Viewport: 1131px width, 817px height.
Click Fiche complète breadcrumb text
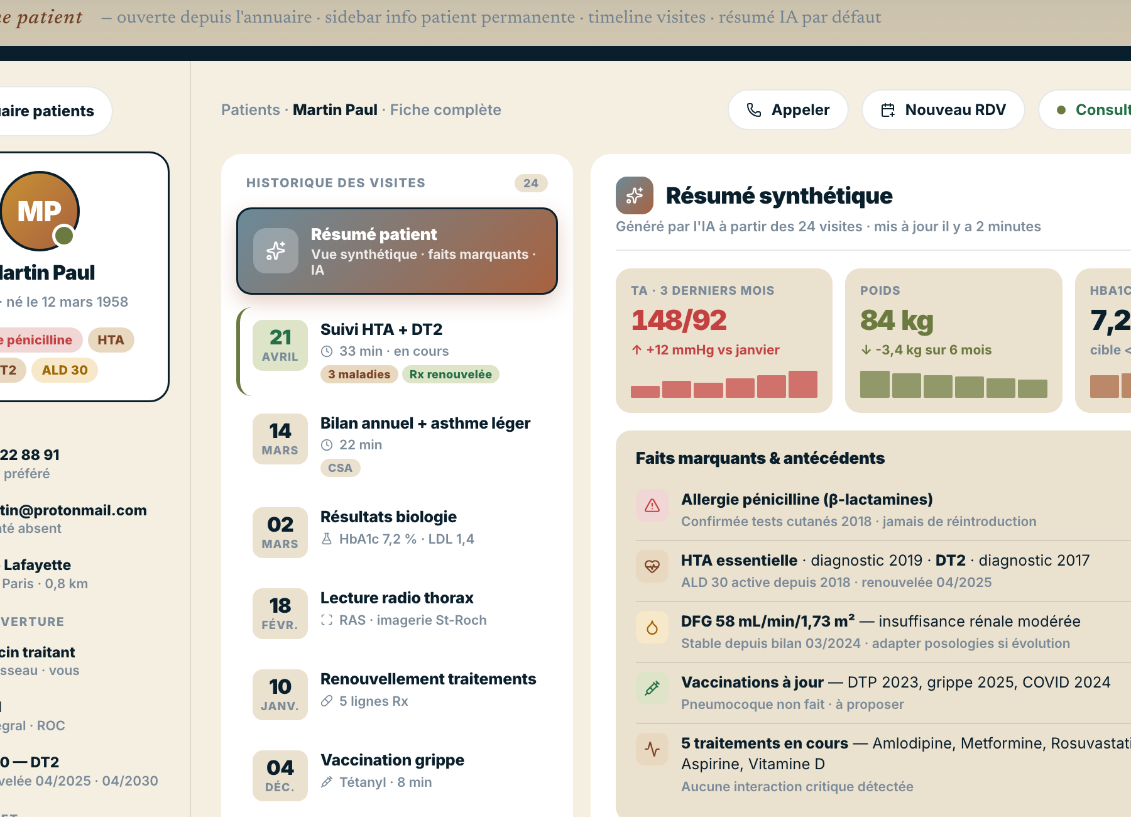[445, 110]
